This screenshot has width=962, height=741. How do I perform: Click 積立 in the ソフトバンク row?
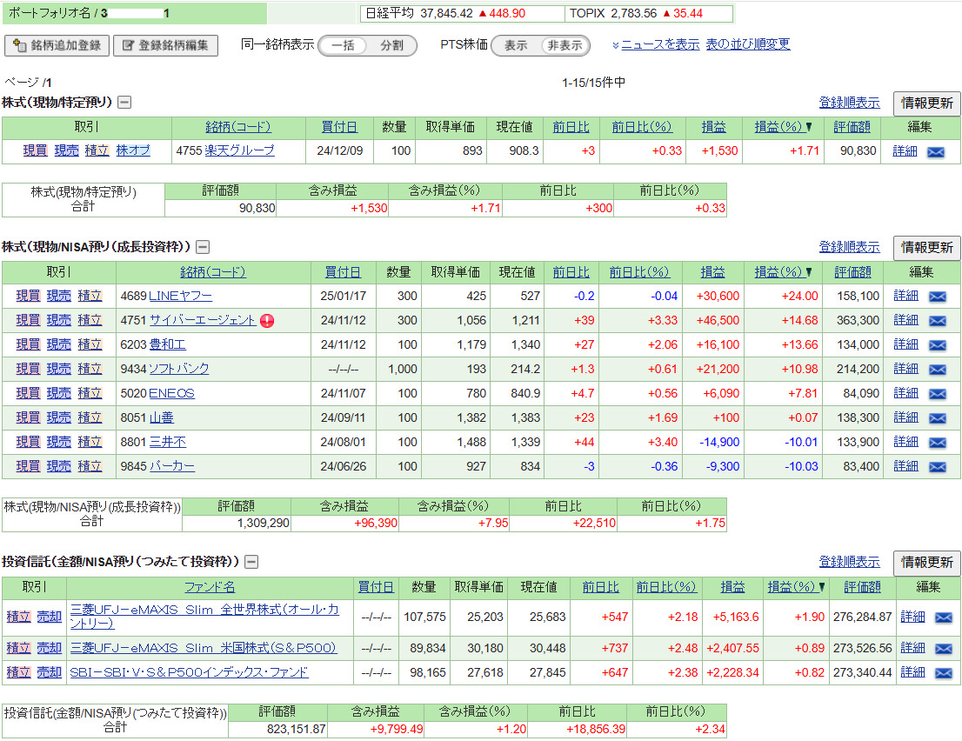pyautogui.click(x=90, y=369)
